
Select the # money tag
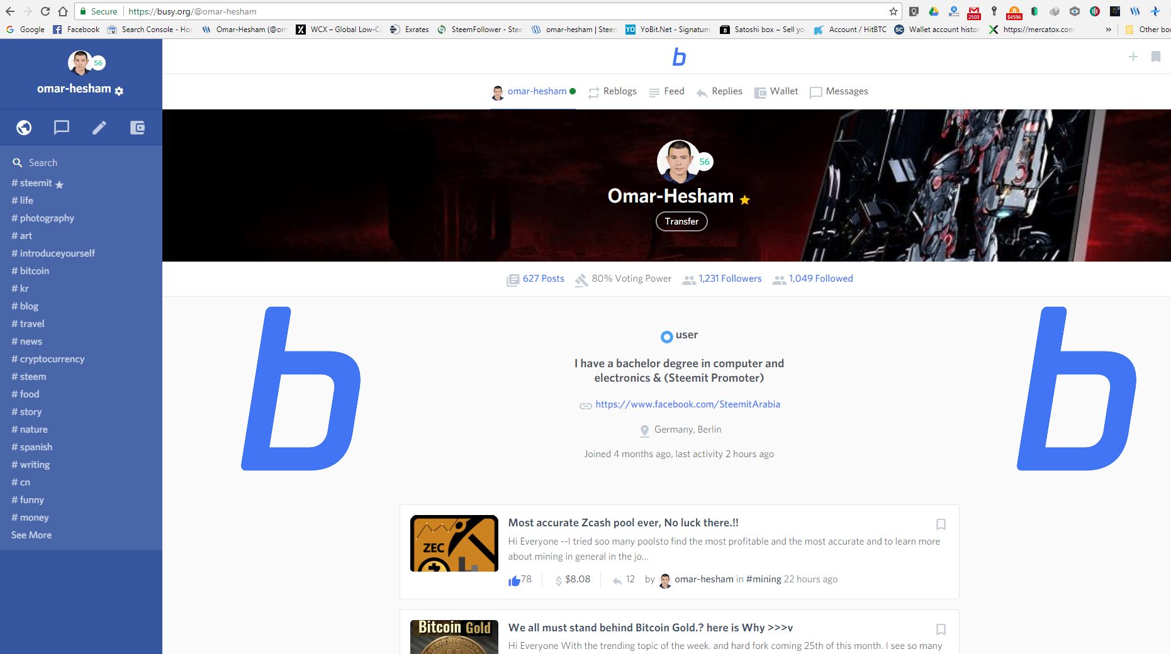[30, 518]
